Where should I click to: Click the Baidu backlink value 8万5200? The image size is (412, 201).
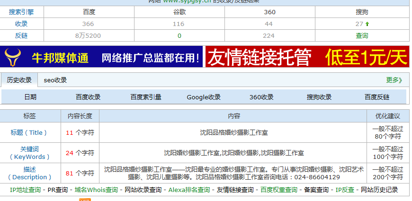[88, 36]
